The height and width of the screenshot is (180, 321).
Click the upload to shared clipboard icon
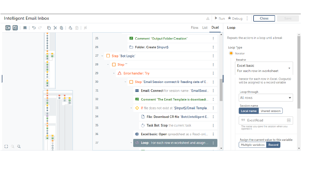point(70,28)
